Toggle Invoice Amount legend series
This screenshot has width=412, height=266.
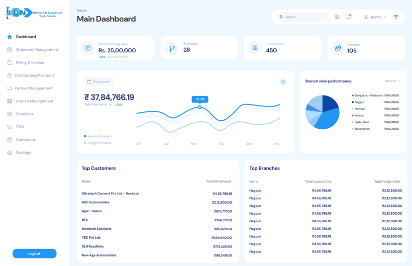pyautogui.click(x=98, y=136)
